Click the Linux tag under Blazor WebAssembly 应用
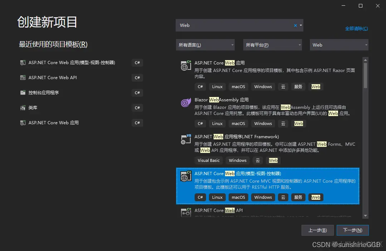 217,124
